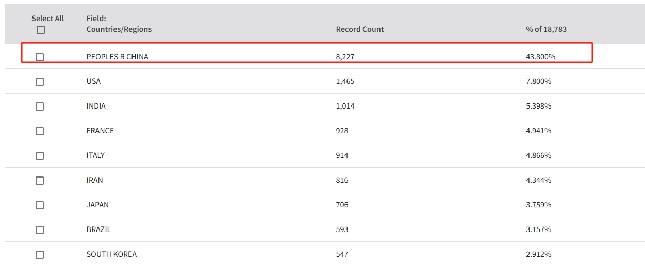
Task: Tick the SOUTH KOREA checkbox
Action: click(x=40, y=255)
